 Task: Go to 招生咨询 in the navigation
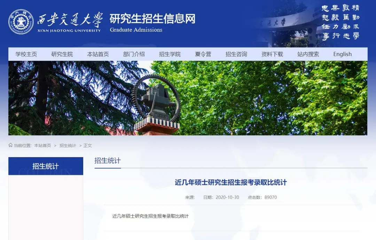pos(237,54)
